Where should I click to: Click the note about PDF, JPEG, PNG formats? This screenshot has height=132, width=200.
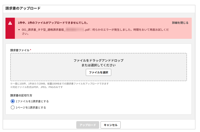[36, 87]
